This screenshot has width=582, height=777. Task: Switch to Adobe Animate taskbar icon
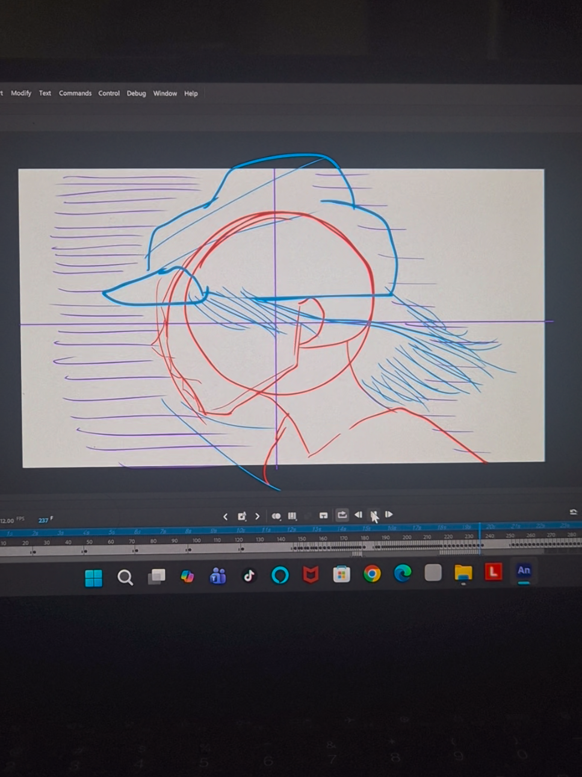click(x=524, y=571)
